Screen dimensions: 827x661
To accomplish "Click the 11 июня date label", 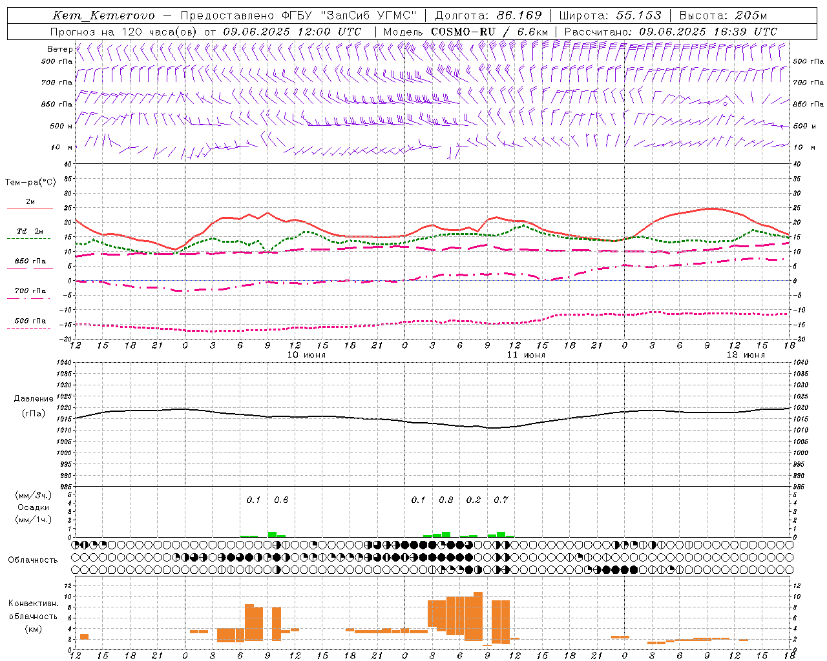I will click(x=526, y=355).
